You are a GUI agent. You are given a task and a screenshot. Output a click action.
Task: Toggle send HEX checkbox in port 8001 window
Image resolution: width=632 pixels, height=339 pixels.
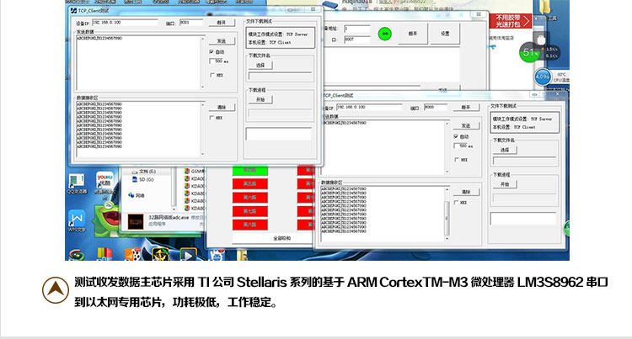[212, 75]
